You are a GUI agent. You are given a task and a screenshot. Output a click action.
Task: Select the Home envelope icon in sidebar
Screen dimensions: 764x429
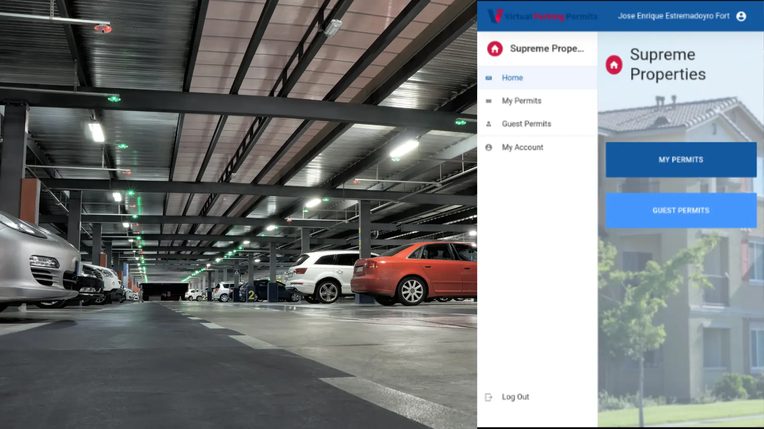(489, 78)
